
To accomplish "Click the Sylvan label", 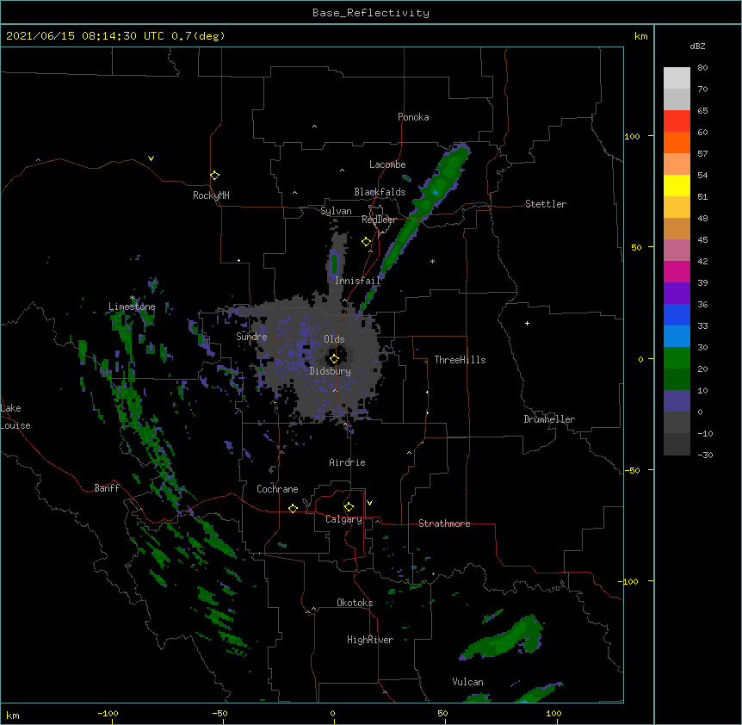I will [x=336, y=211].
